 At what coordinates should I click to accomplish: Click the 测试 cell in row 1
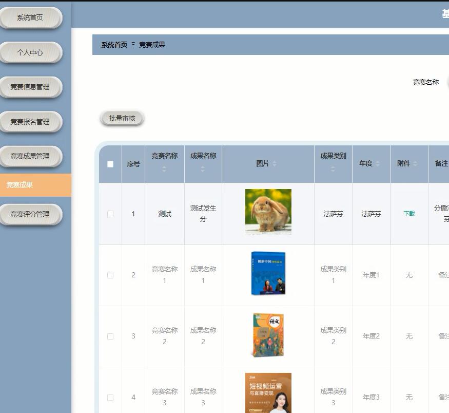(x=165, y=214)
